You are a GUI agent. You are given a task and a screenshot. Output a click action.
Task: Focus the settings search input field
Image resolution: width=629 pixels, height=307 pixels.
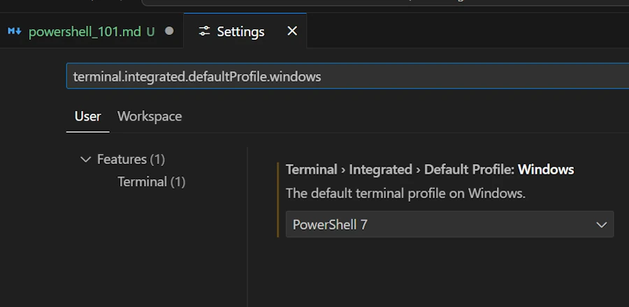(349, 76)
